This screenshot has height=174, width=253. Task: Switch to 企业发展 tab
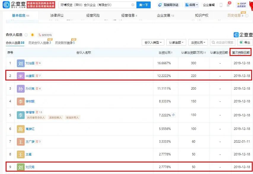tap(166, 15)
